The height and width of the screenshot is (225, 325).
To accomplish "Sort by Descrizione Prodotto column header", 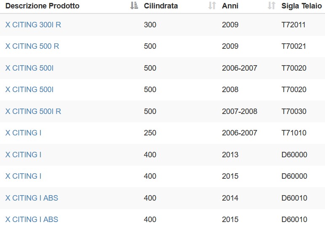I will coord(42,6).
